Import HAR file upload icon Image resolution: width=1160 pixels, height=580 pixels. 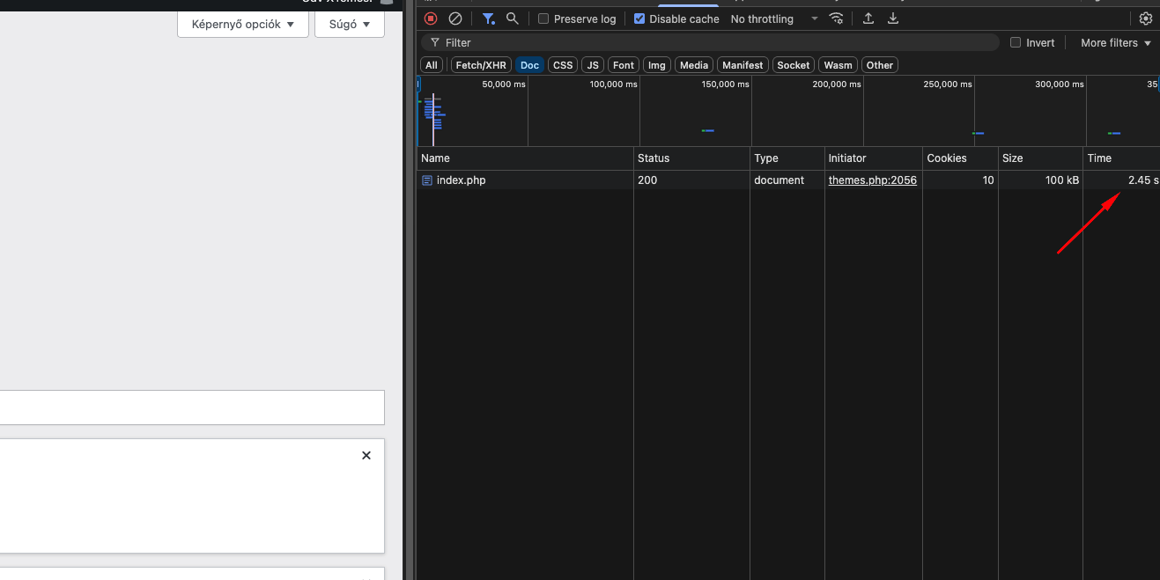[868, 18]
